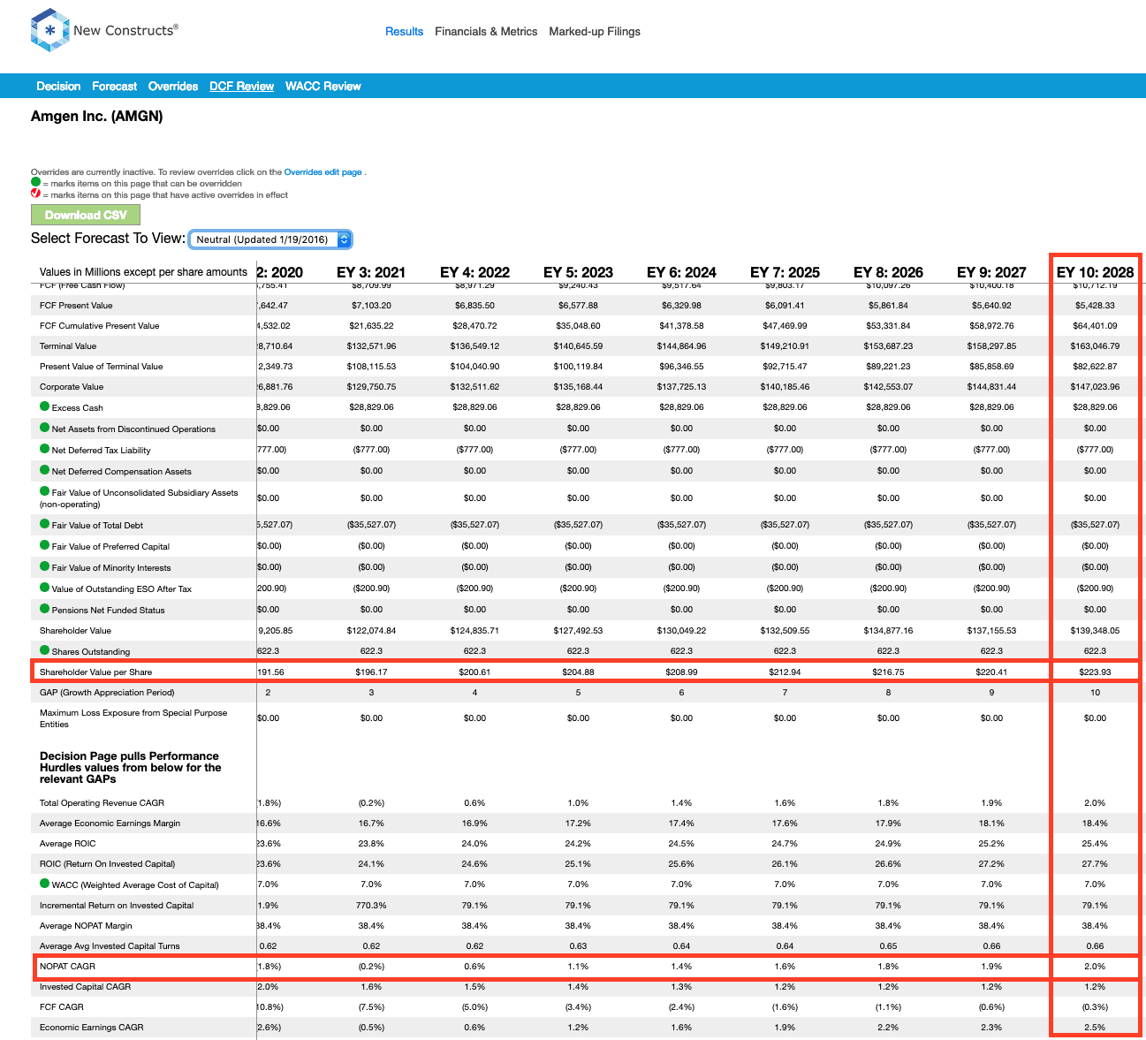Screen dimensions: 1146x1040
Task: Click the green legend dot for overridable items
Action: tap(35, 182)
